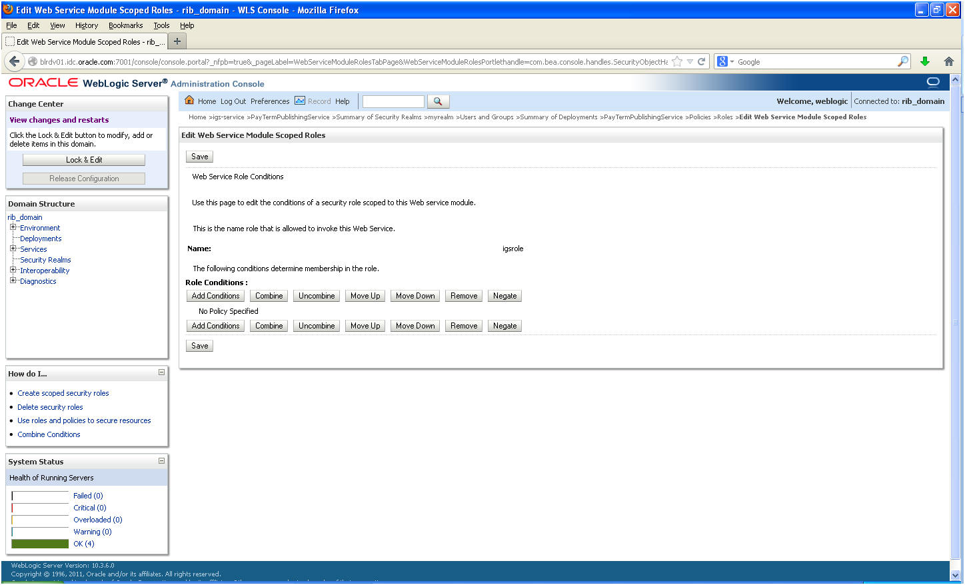The width and height of the screenshot is (965, 585).
Task: Click the myrealm breadcrumb link
Action: click(x=441, y=117)
